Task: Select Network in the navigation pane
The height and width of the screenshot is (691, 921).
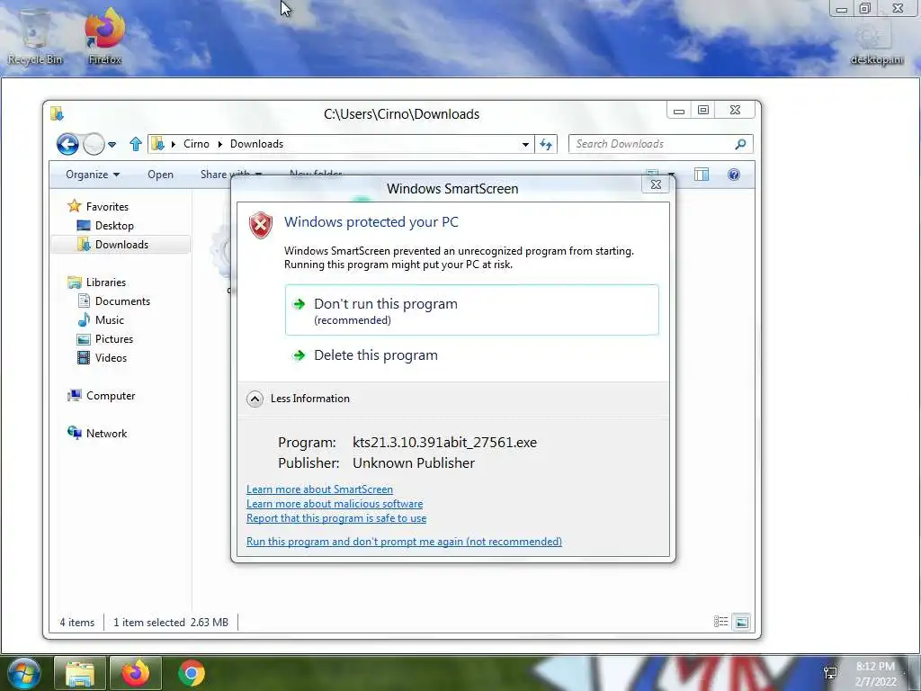Action: click(106, 434)
